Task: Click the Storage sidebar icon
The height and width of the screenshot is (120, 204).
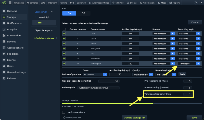Action: [x=4, y=17]
